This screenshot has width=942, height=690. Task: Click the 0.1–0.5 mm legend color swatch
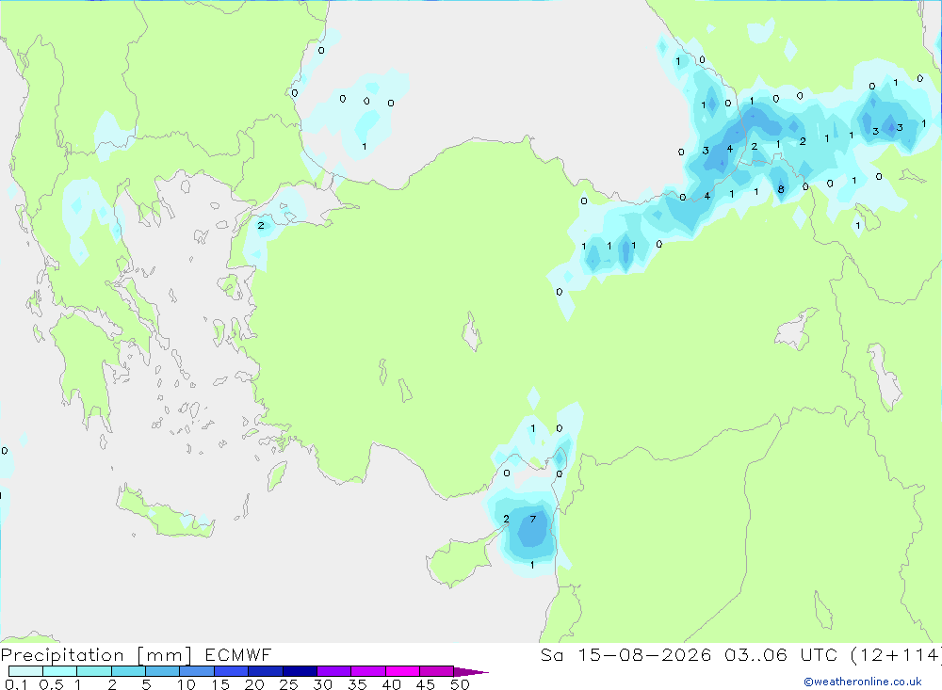click(x=25, y=671)
